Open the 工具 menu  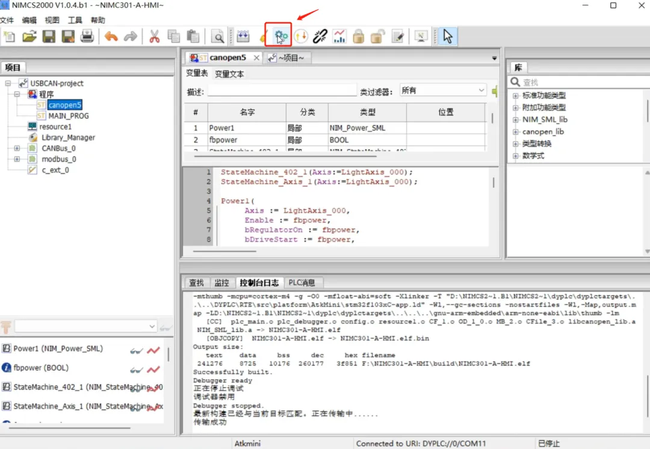coord(75,20)
